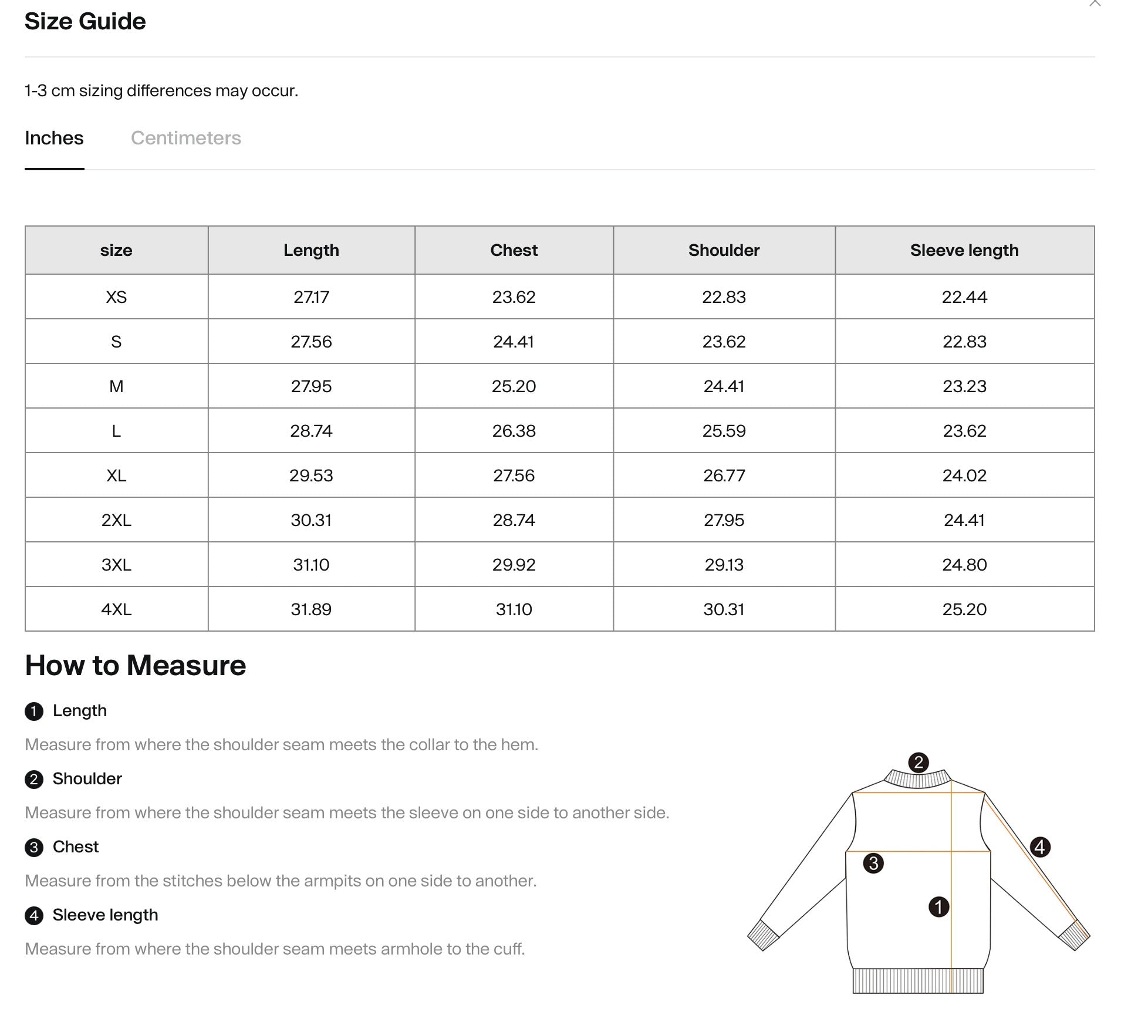Click the Length column header

click(311, 250)
